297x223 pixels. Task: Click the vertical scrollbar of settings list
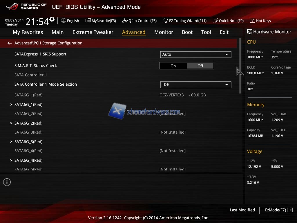[240, 66]
